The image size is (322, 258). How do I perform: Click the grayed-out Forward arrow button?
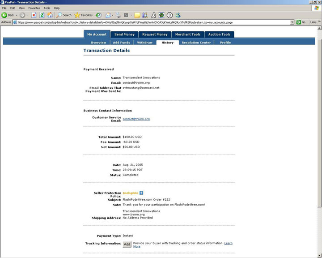point(22,15)
